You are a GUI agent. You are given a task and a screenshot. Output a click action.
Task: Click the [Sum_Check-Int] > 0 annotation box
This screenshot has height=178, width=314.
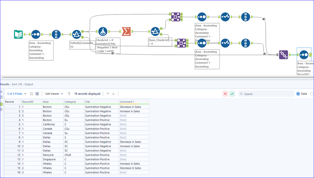tap(160, 42)
